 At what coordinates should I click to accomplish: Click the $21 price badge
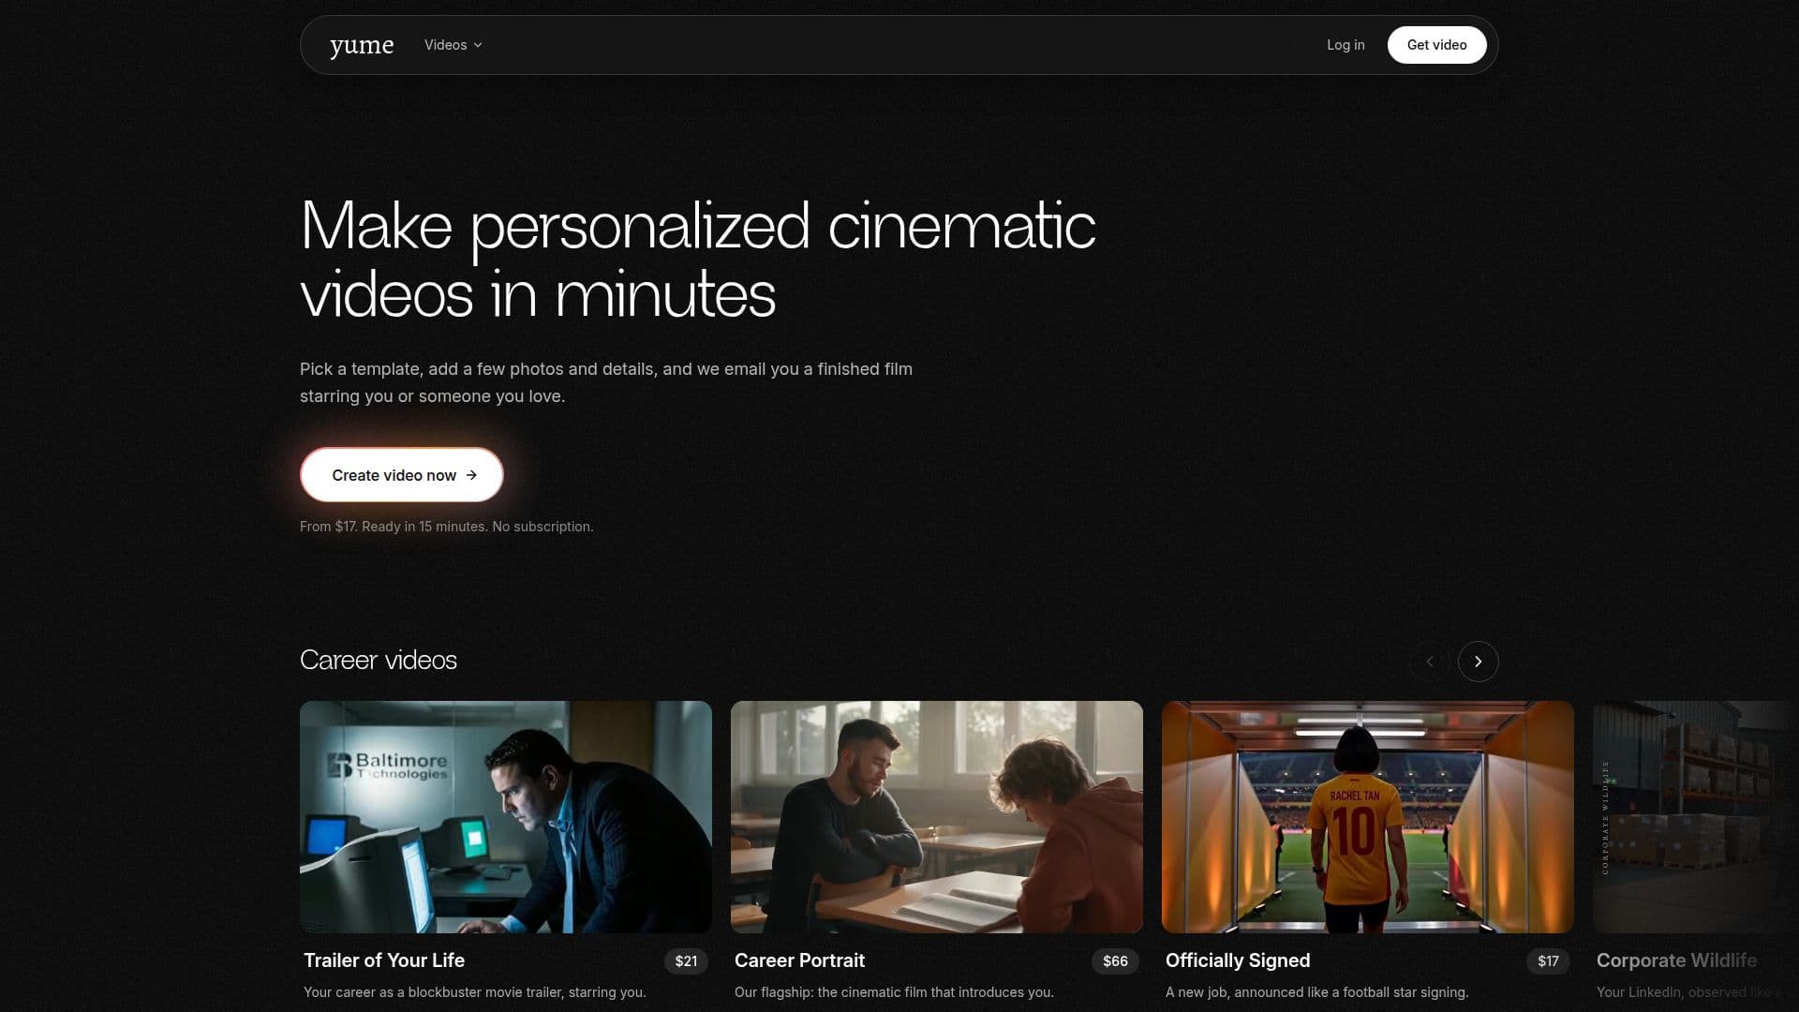[686, 961]
